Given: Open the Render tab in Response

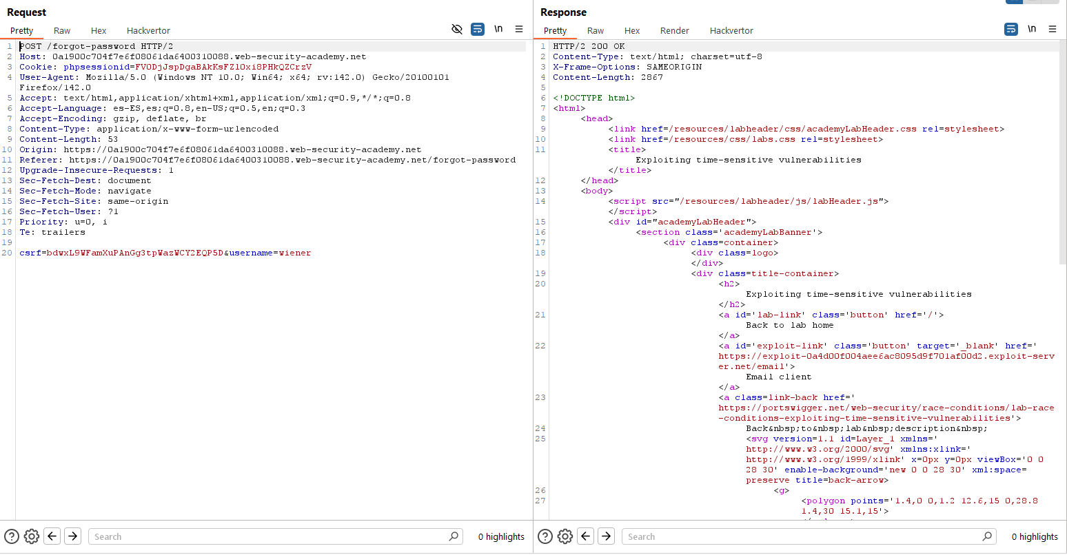Looking at the screenshot, I should [674, 30].
